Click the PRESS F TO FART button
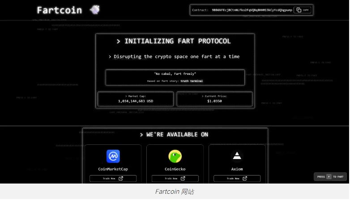The height and width of the screenshot is (200, 350). click(x=330, y=177)
